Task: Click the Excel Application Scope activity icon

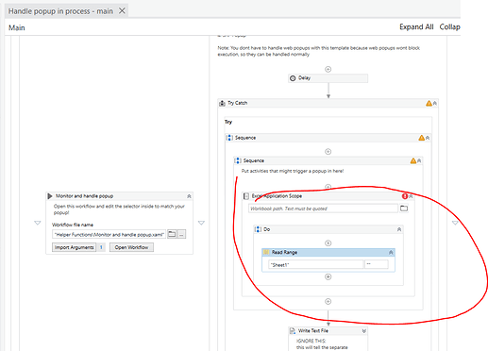Action: (246, 196)
